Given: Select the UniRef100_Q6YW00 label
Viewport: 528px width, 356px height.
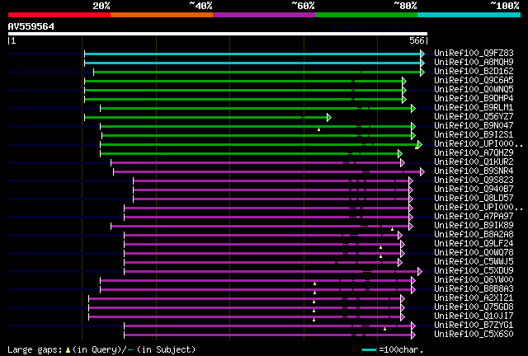Looking at the screenshot, I should tap(474, 280).
